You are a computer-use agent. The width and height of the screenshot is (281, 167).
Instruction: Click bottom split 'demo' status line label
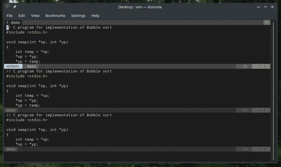[11, 149]
